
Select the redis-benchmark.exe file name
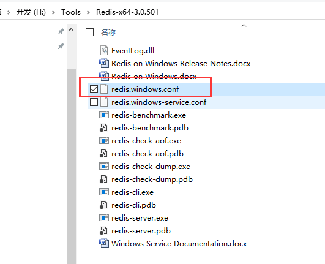click(149, 115)
